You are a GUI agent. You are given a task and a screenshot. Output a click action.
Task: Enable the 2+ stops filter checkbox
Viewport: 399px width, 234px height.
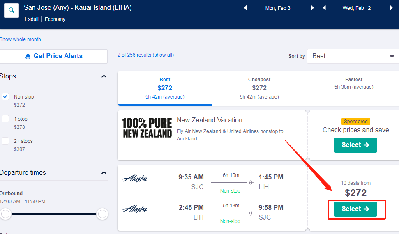[x=5, y=141]
